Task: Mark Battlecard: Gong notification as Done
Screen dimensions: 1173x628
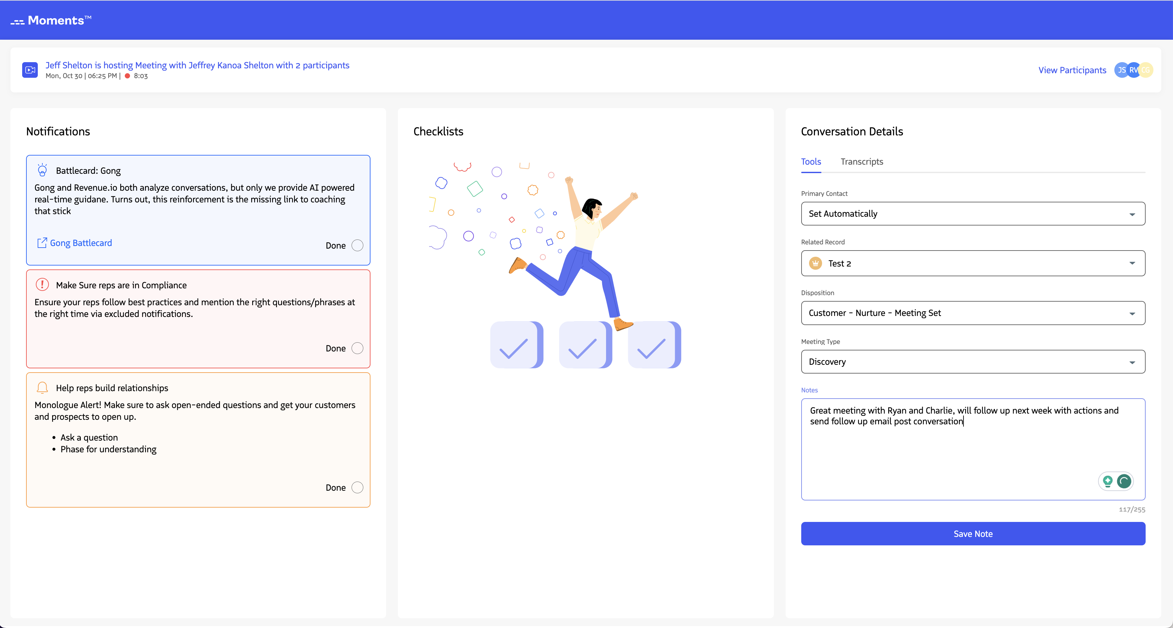Action: pos(357,246)
